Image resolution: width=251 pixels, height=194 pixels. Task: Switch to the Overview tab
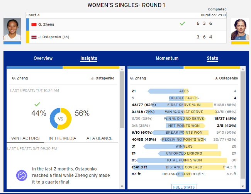pyautogui.click(x=43, y=58)
